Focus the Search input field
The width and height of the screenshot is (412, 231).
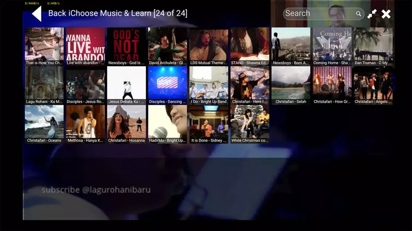pos(324,14)
